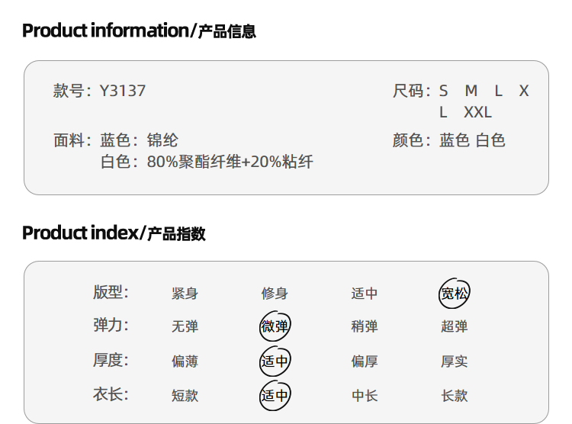Screen dimensions: 572x424
Task: Select the 厚实 thickness option
Action: click(454, 361)
